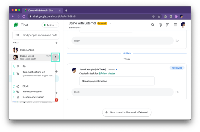The width and height of the screenshot is (200, 132).
Task: Open the Google apps grid
Action: [x=175, y=25]
